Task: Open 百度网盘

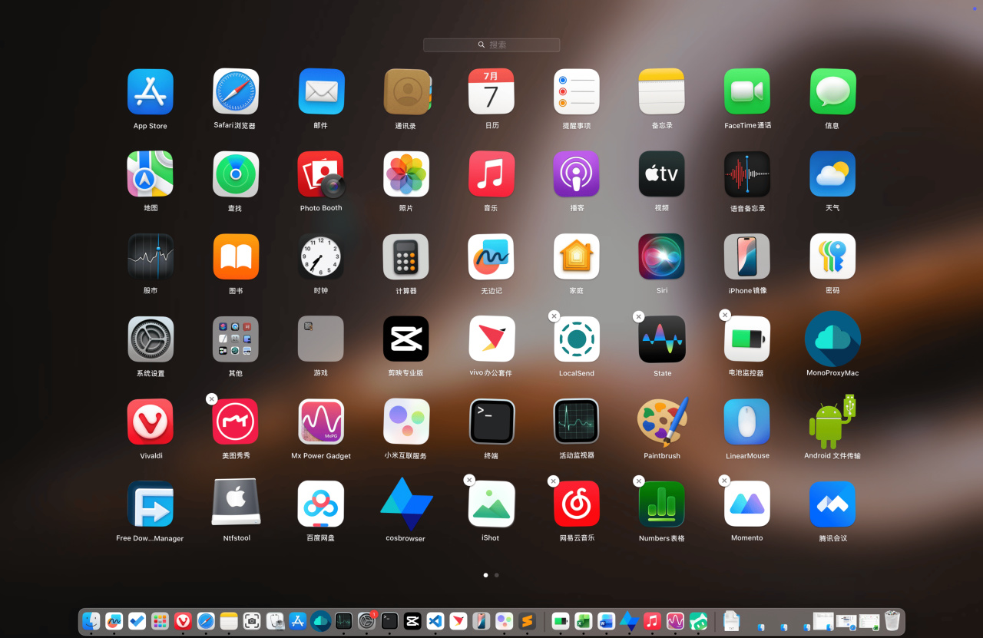Action: [321, 504]
